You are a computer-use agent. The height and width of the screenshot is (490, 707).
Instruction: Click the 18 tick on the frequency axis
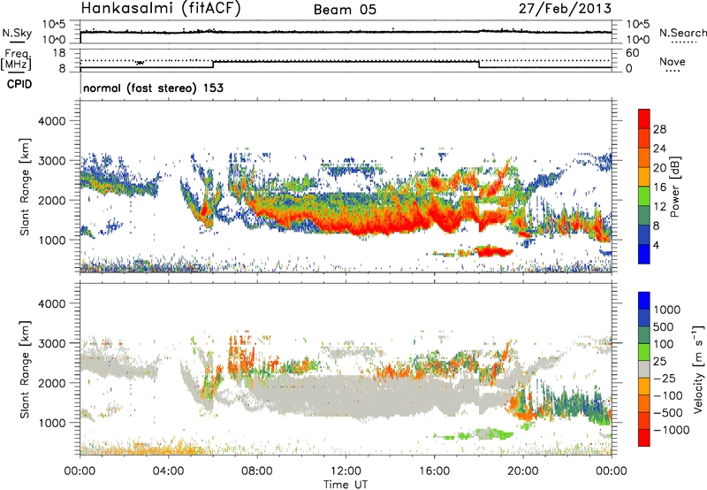click(59, 53)
